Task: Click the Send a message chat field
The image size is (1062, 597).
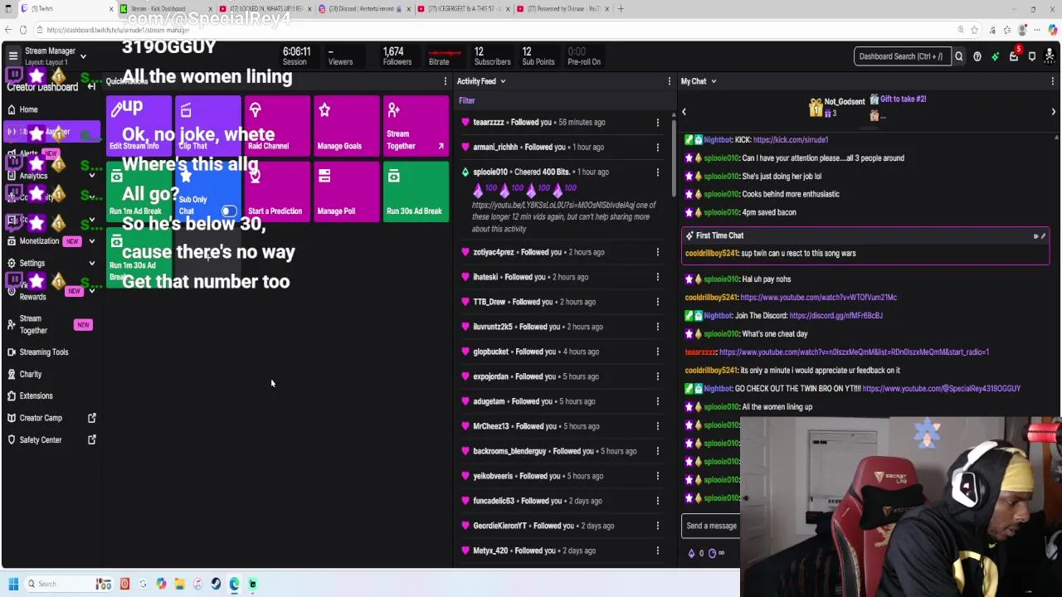Action: click(711, 526)
